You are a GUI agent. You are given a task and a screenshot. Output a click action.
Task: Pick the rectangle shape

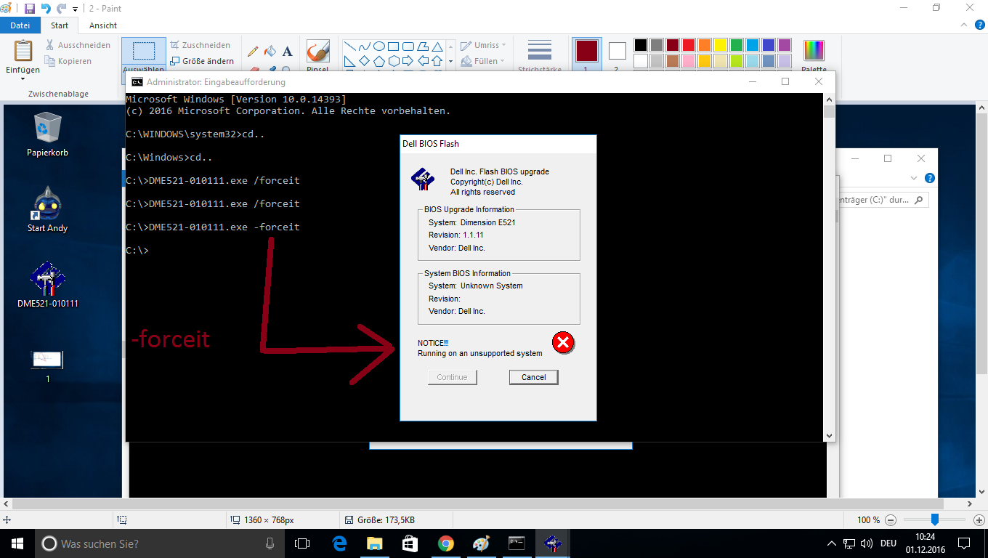pos(394,45)
